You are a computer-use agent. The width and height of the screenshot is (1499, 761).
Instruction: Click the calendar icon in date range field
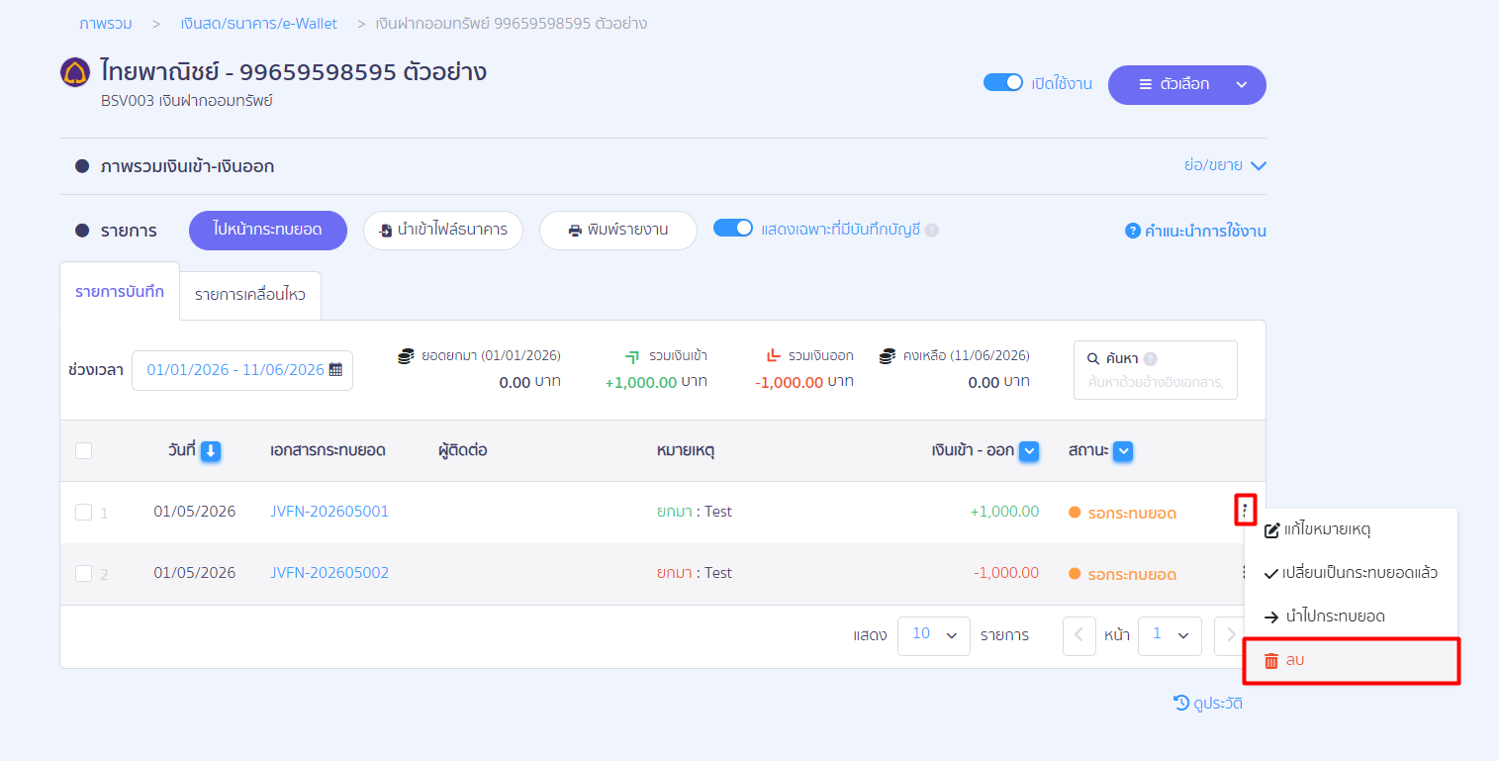coord(335,369)
